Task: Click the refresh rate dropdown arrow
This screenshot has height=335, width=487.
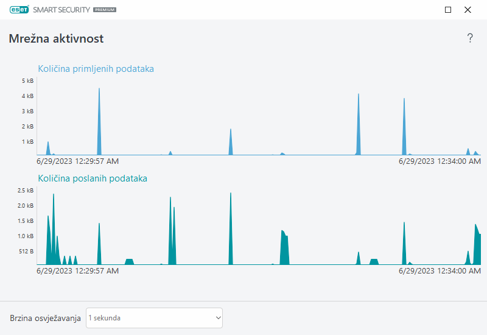Action: coord(218,318)
